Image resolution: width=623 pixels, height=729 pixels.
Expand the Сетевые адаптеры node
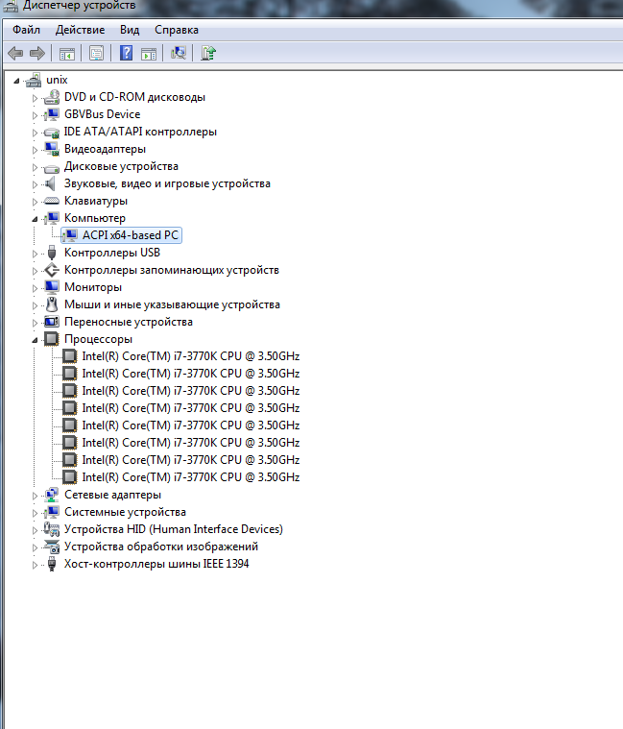click(x=36, y=495)
